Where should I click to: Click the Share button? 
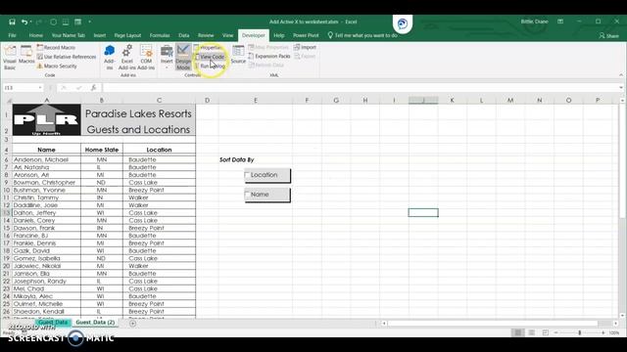609,35
